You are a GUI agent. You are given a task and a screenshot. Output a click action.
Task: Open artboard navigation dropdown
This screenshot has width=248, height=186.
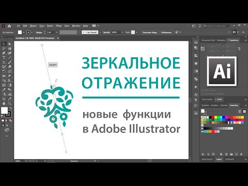pyautogui.click(x=45, y=161)
